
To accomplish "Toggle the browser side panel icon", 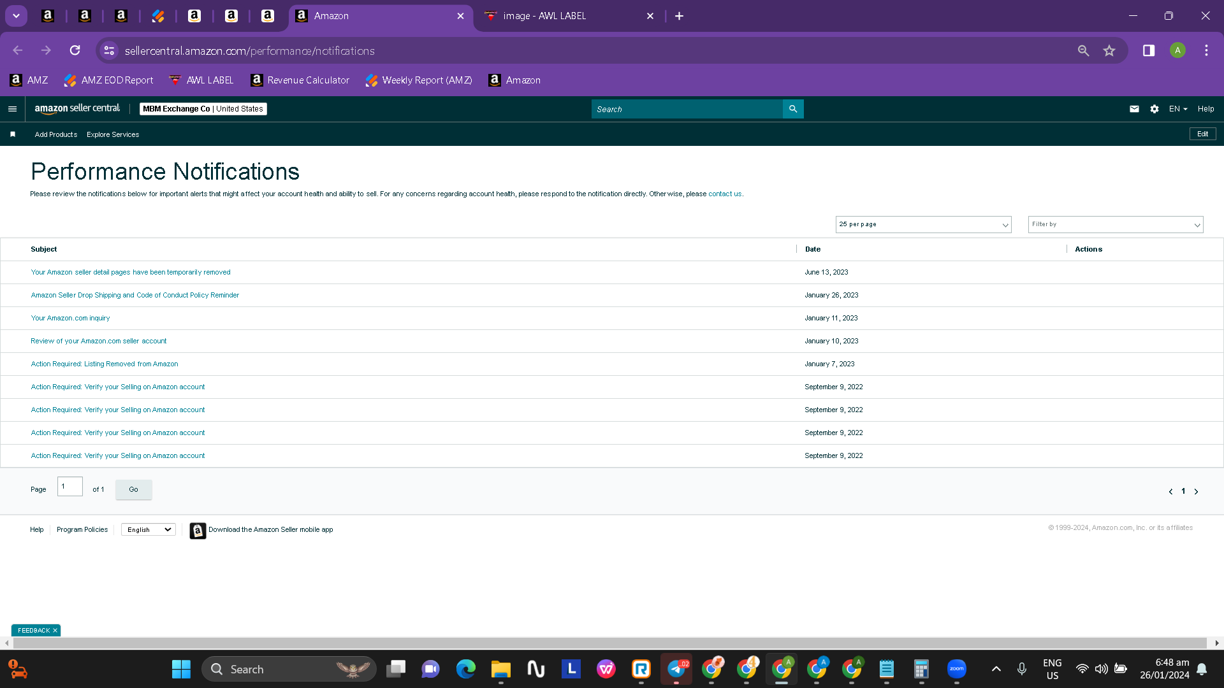I will point(1149,50).
